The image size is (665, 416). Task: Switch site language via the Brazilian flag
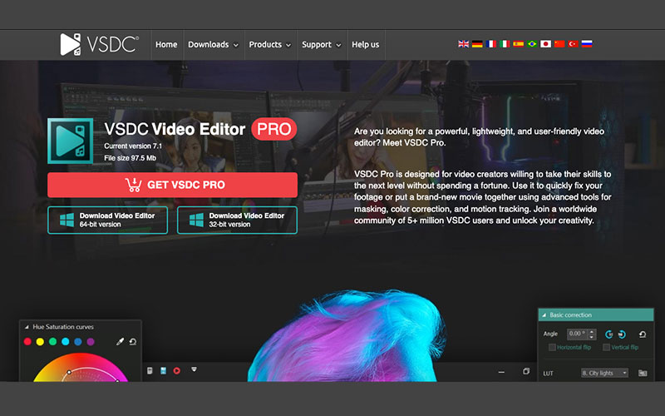(x=532, y=44)
